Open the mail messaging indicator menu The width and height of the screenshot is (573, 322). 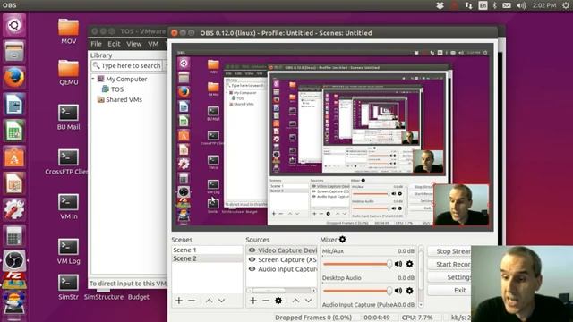click(x=507, y=5)
